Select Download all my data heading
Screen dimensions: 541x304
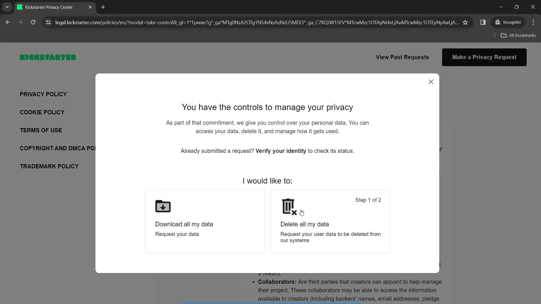(184, 224)
